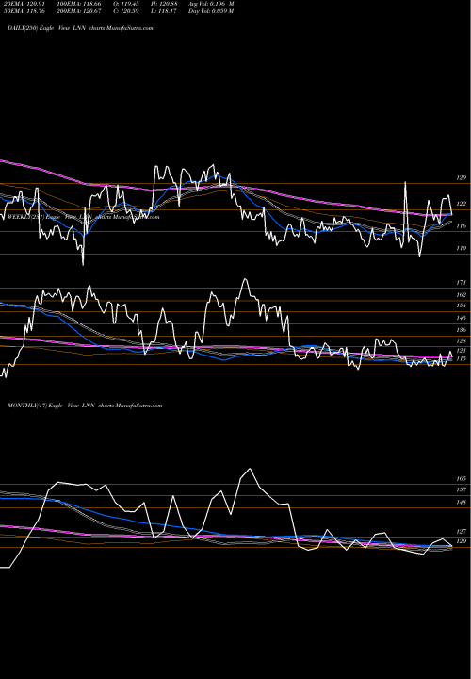Click the 145 price label on weekly chart
The height and width of the screenshot is (679, 471).
pyautogui.click(x=461, y=319)
